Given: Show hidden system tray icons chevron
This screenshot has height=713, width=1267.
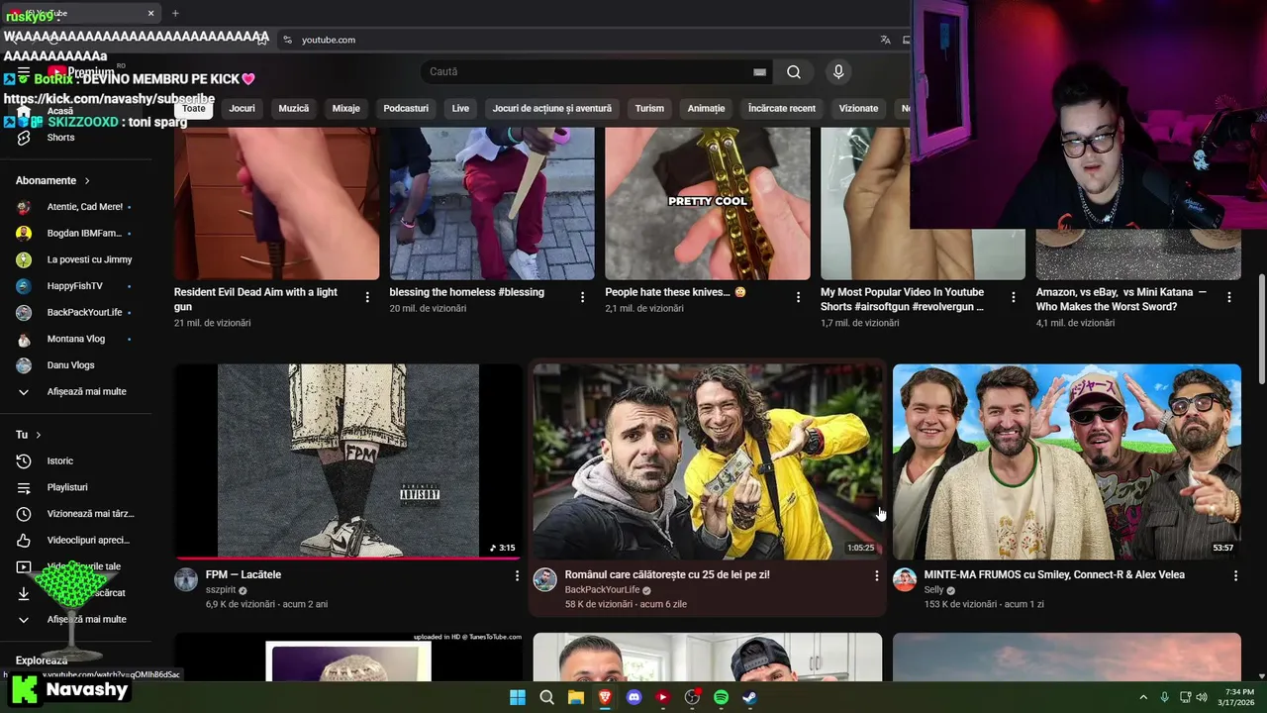Looking at the screenshot, I should pyautogui.click(x=1143, y=697).
